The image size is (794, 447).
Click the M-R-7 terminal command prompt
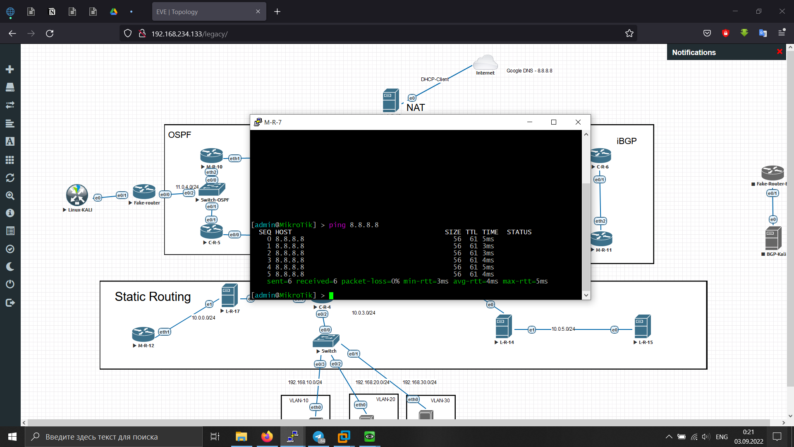331,296
